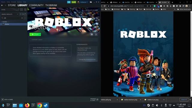
Task: Open the Chrome tab search chevron
Action: (180, 2)
